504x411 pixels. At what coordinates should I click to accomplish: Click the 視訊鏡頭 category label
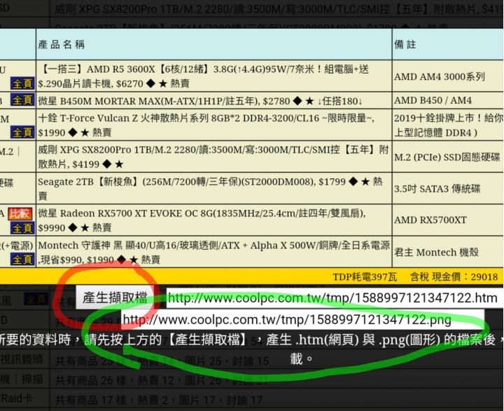21,359
